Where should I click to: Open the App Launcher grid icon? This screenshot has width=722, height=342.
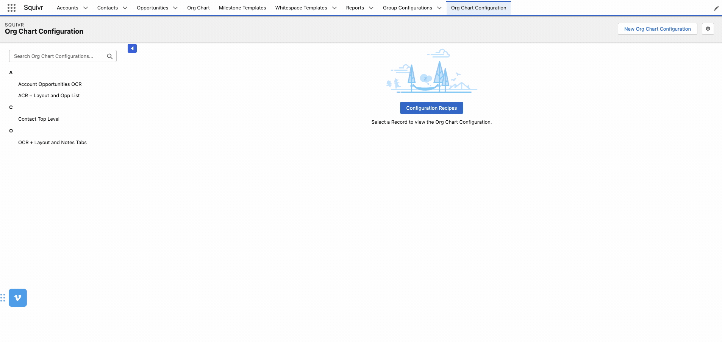coord(11,8)
